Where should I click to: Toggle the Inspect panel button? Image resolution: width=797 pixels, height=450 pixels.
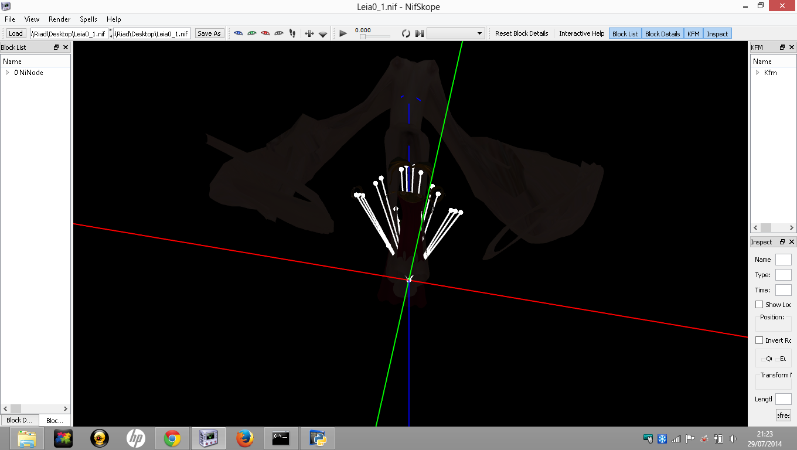click(717, 33)
